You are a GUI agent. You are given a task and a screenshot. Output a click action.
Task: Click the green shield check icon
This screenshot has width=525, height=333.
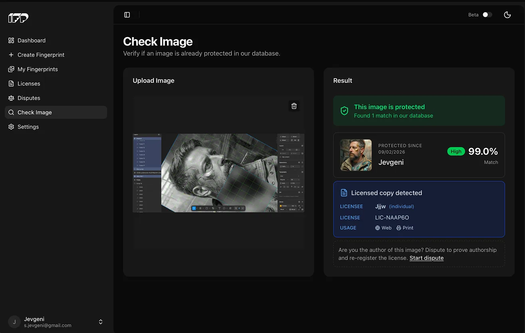point(344,111)
